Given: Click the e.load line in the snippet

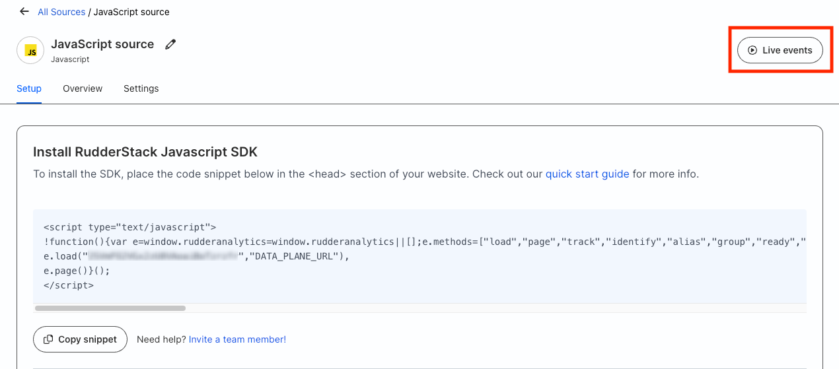Looking at the screenshot, I should pos(196,256).
